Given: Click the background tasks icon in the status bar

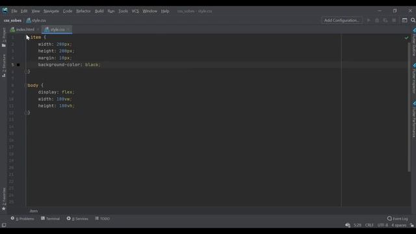Looking at the screenshot, I should point(348,225).
